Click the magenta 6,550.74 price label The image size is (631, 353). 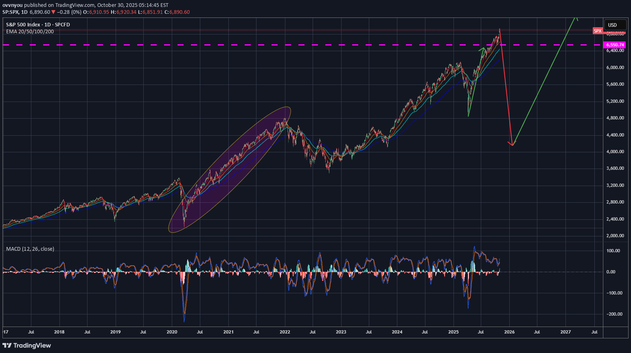pos(615,45)
